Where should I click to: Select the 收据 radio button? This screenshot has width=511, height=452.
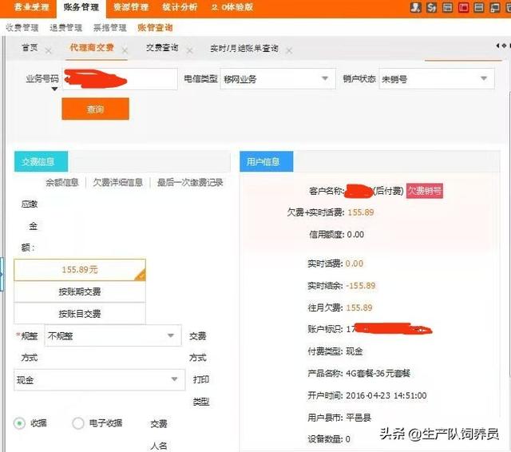[x=20, y=423]
